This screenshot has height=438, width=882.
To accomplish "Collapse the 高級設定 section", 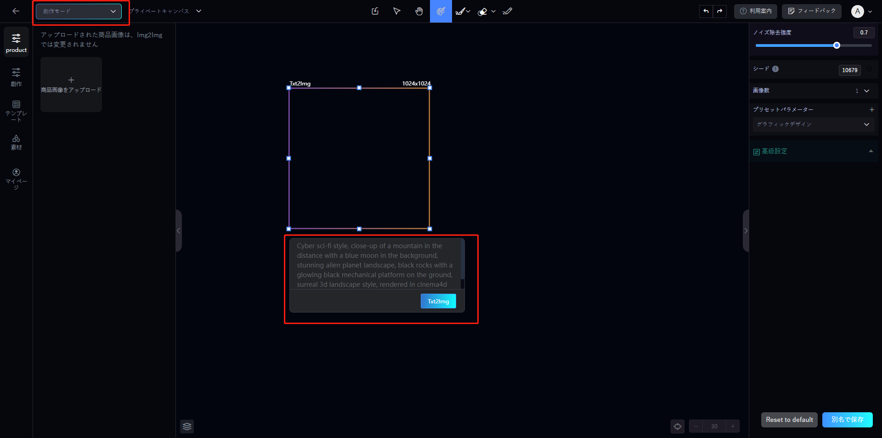I will pos(871,151).
